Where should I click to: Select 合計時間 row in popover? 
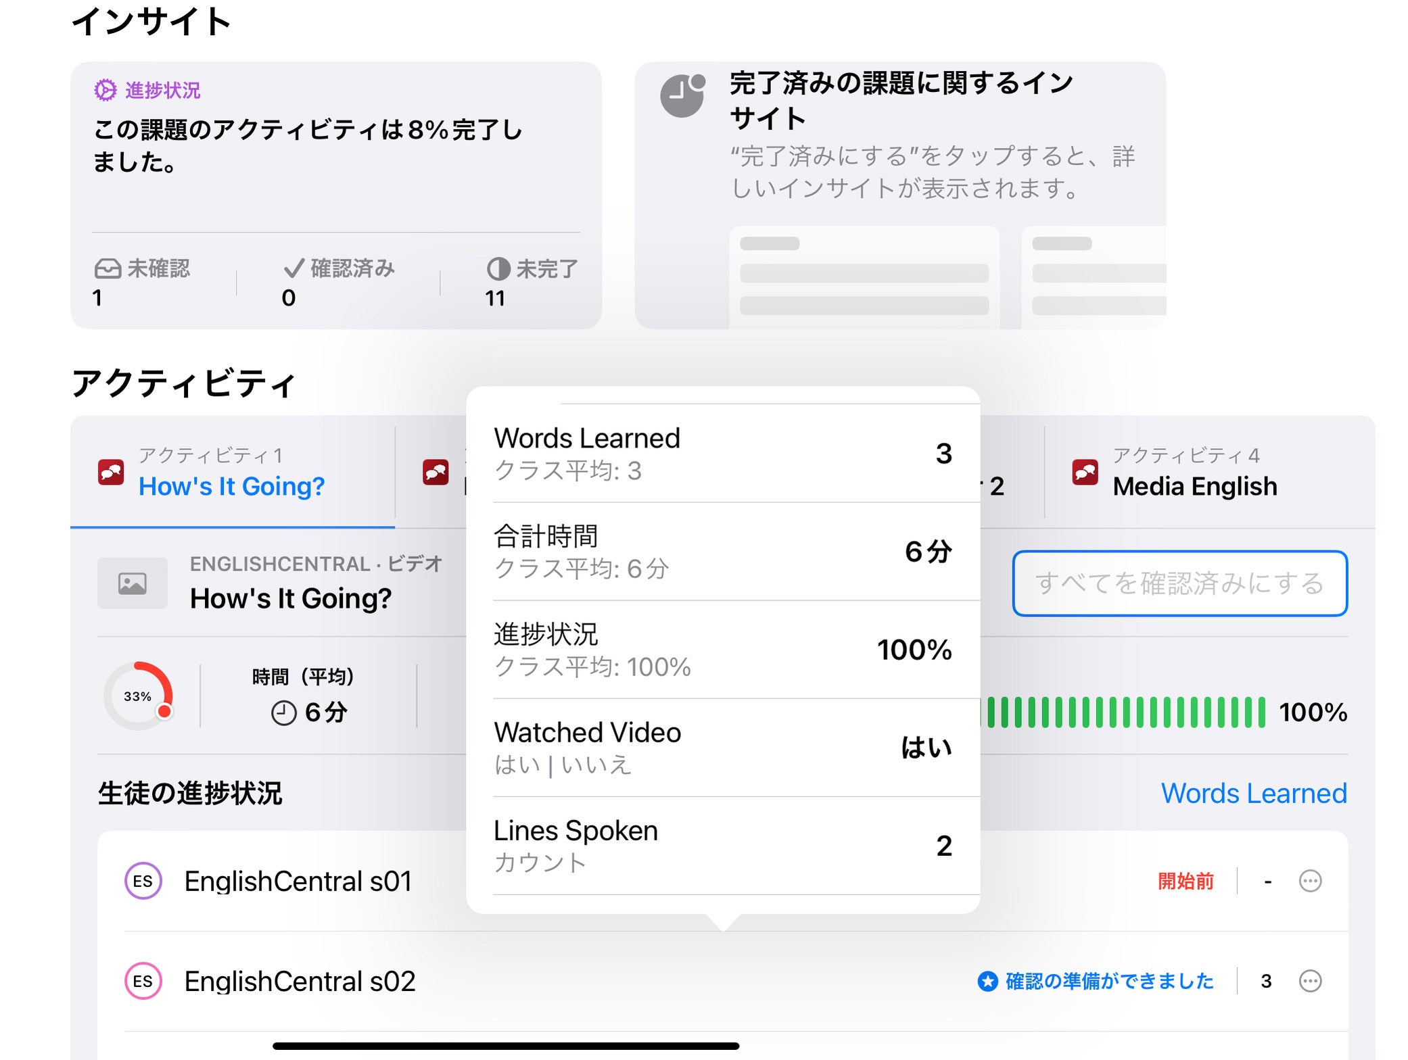click(722, 552)
